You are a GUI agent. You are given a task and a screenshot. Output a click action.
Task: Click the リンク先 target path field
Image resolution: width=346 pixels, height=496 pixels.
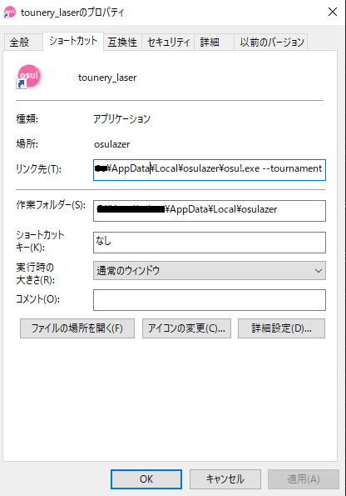pos(210,170)
